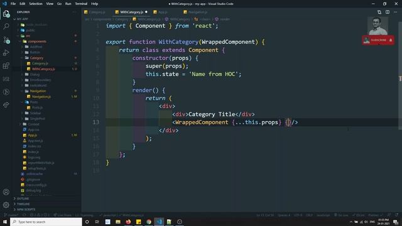
Task: Open the Accounts icon in activity bar
Action: pyautogui.click(x=6, y=192)
